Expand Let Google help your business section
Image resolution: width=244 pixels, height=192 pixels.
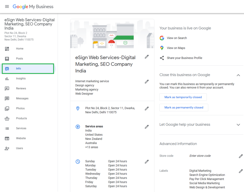[238, 125]
